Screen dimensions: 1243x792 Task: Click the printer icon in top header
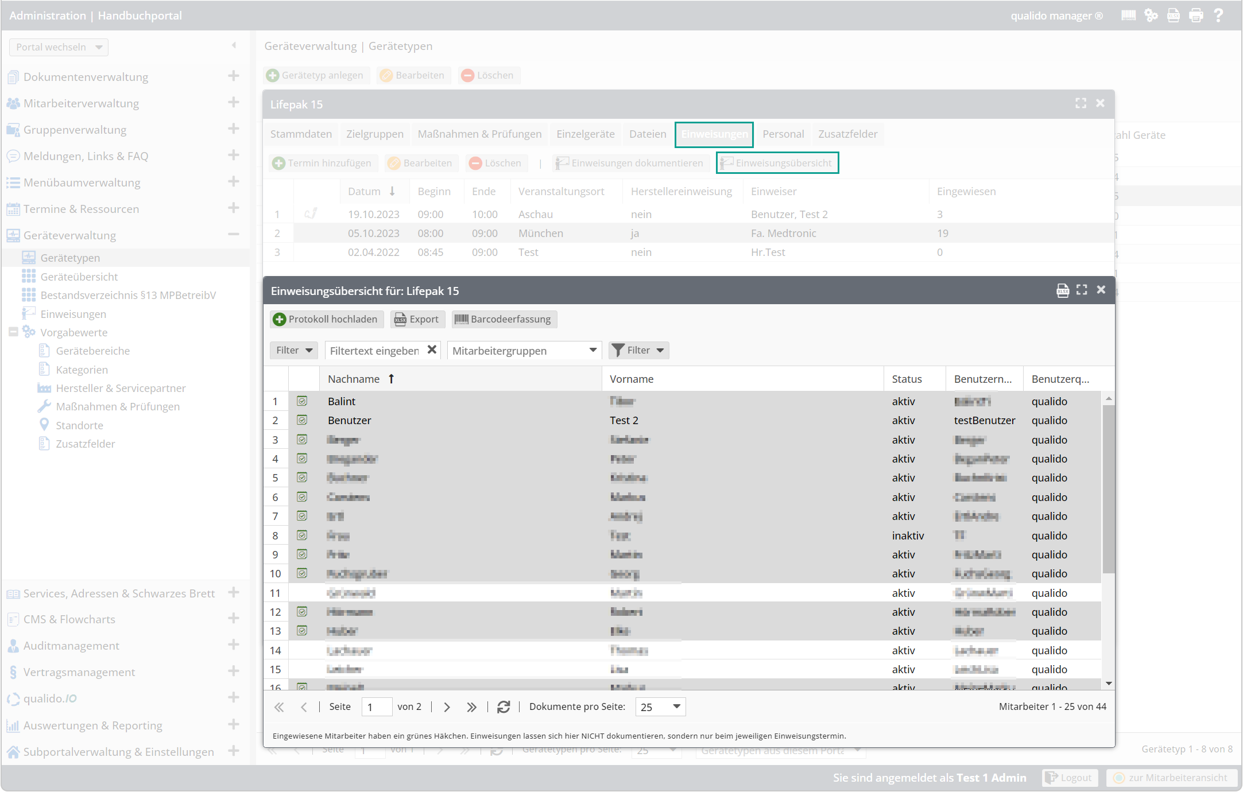1196,15
